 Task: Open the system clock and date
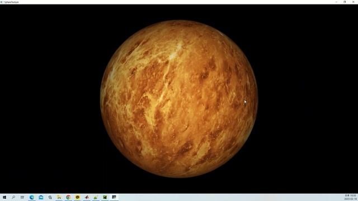[x=351, y=197]
